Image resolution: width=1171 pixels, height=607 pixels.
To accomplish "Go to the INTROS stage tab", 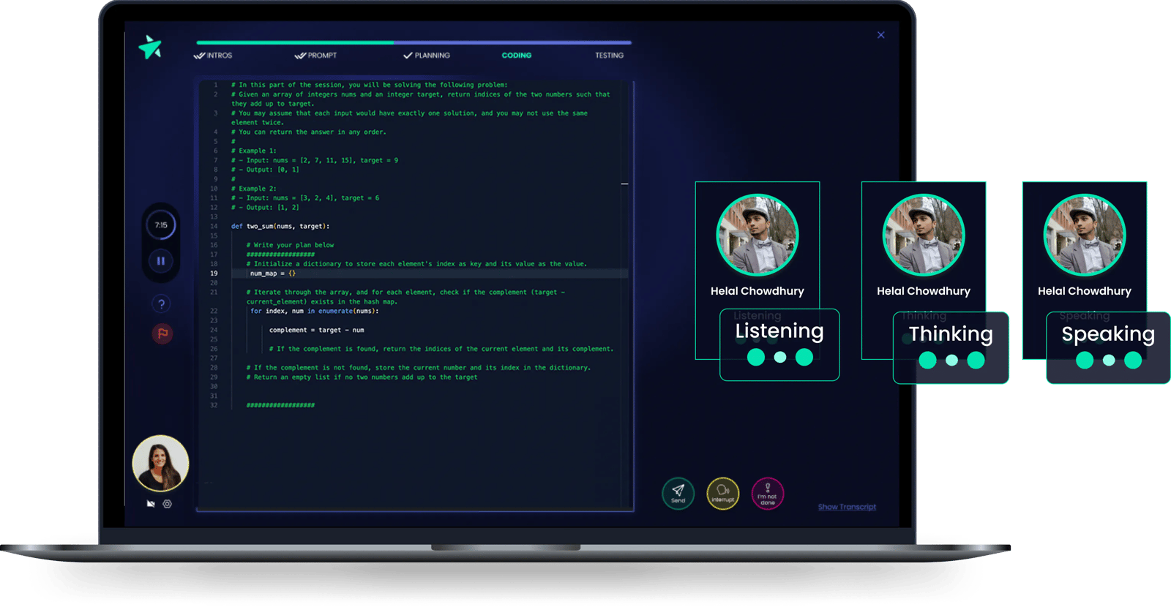I will point(214,56).
